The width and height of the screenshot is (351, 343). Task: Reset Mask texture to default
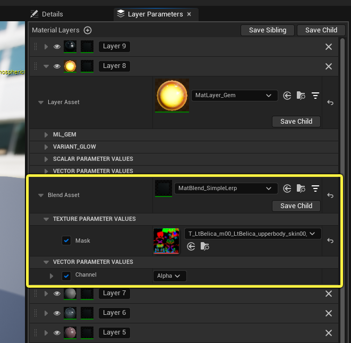tap(330, 241)
